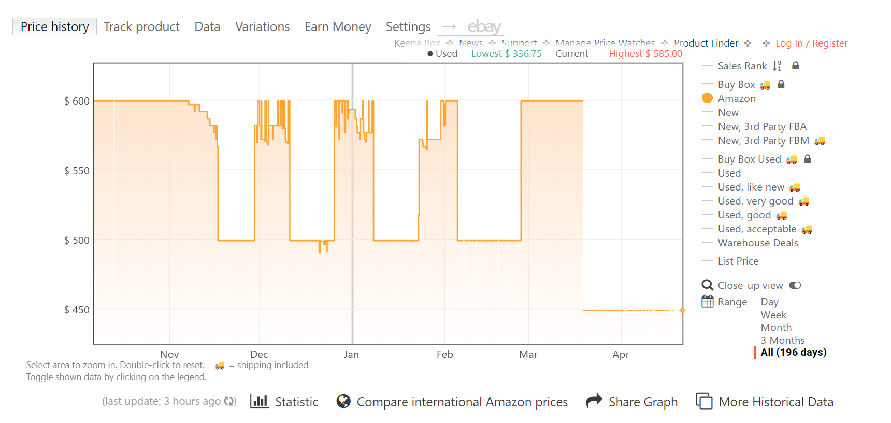This screenshot has height=423, width=891.
Task: Click the Range calendar icon
Action: 707,301
